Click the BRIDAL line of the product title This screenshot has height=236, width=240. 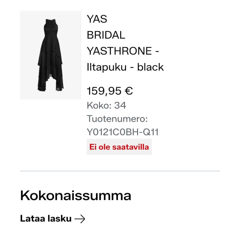106,35
